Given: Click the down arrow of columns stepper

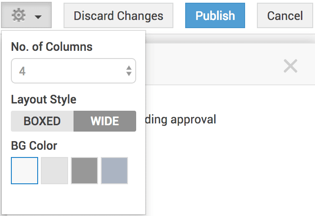Looking at the screenshot, I should [129, 74].
